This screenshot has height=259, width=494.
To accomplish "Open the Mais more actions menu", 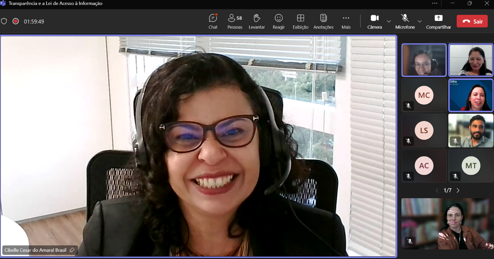I will click(346, 21).
